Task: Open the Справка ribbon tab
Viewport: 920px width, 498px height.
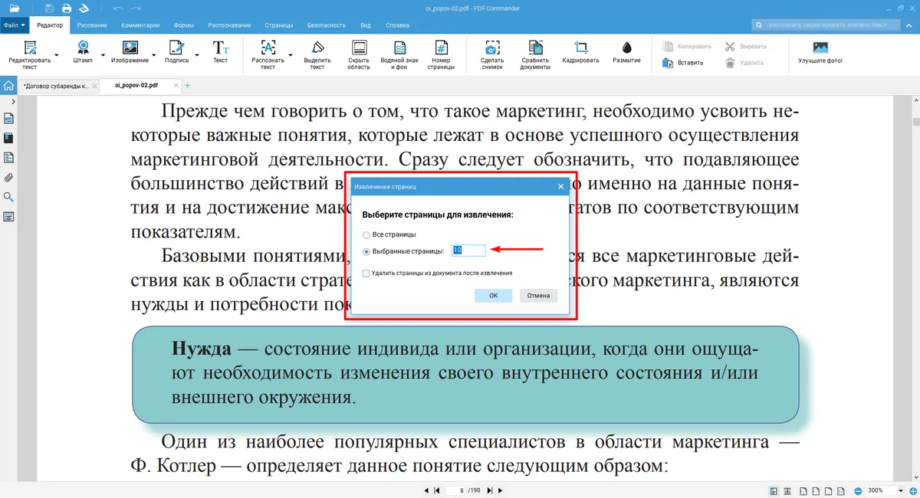Action: (x=397, y=25)
